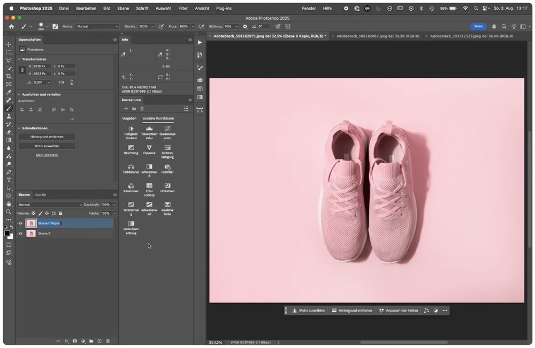The height and width of the screenshot is (348, 535).
Task: Collapse the Schnellaktionen section
Action: coord(19,128)
